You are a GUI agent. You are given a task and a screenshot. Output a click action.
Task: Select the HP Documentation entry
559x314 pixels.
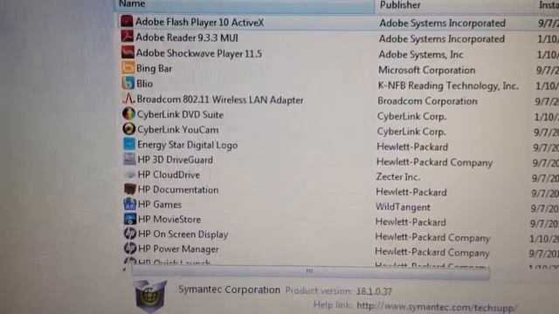178,189
